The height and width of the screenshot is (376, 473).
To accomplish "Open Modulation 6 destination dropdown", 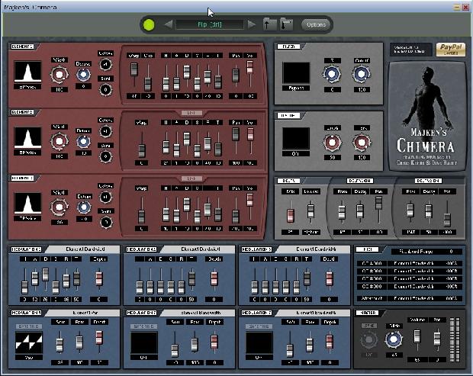I will [x=314, y=313].
